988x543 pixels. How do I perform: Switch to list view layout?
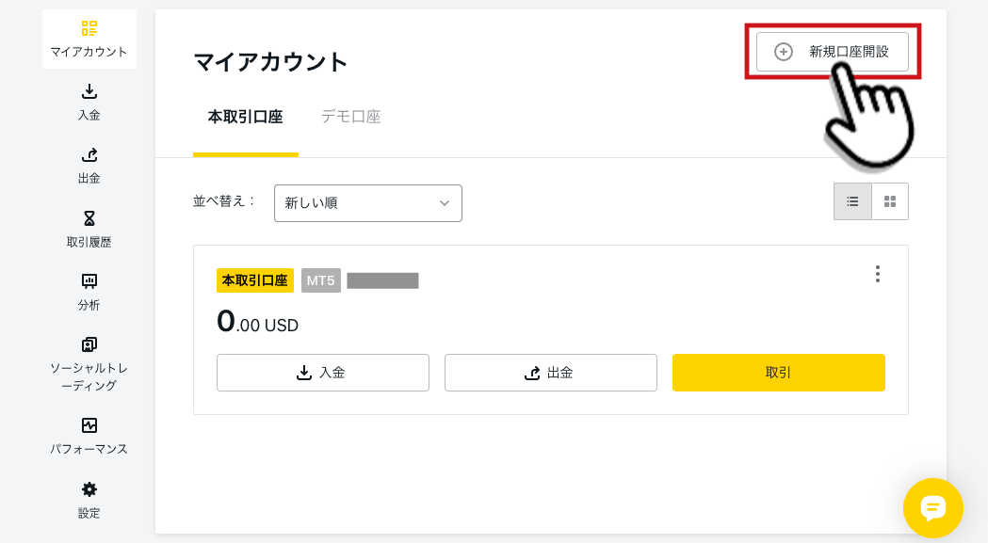click(x=852, y=201)
